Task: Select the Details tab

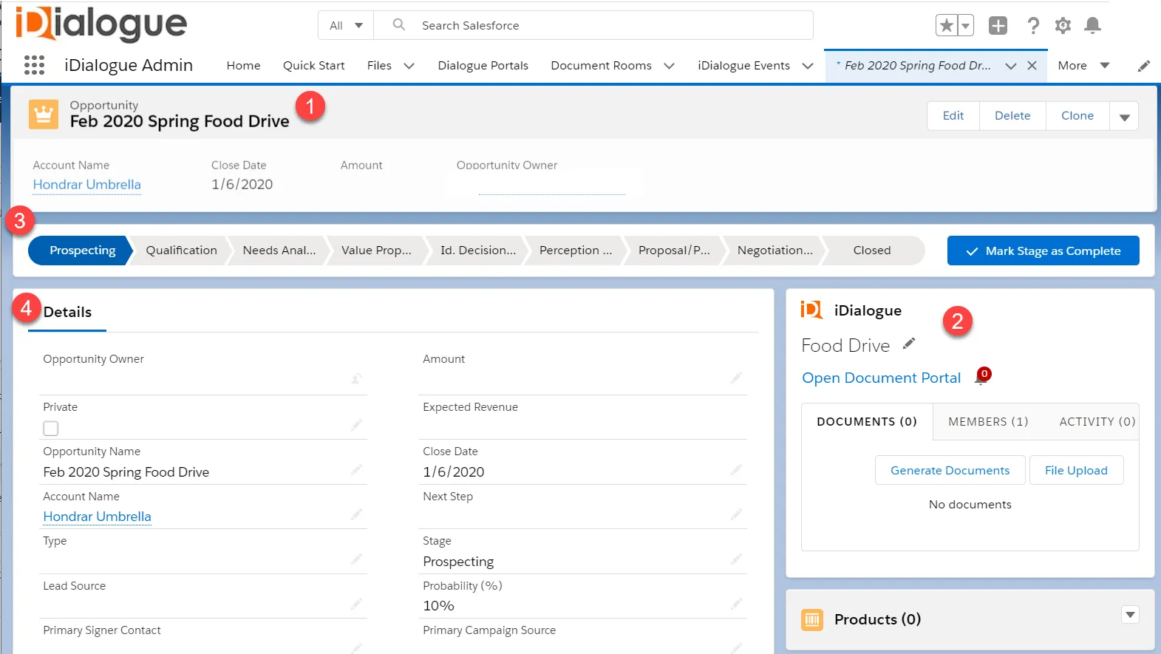Action: 67,312
